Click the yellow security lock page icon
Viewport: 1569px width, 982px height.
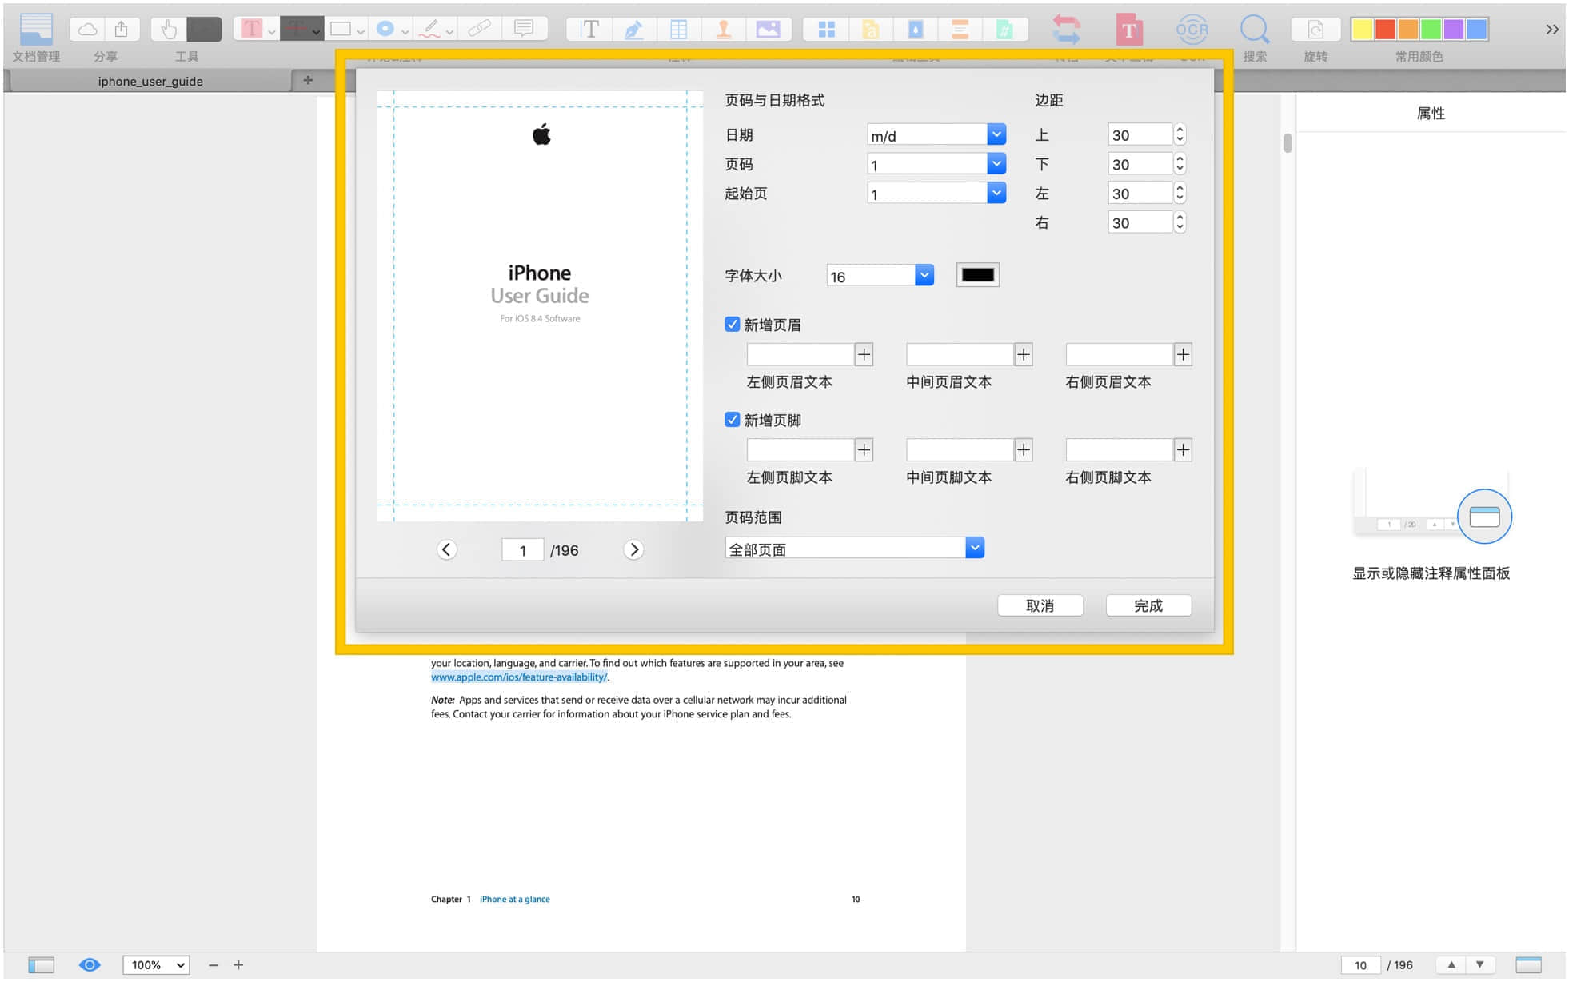[871, 29]
